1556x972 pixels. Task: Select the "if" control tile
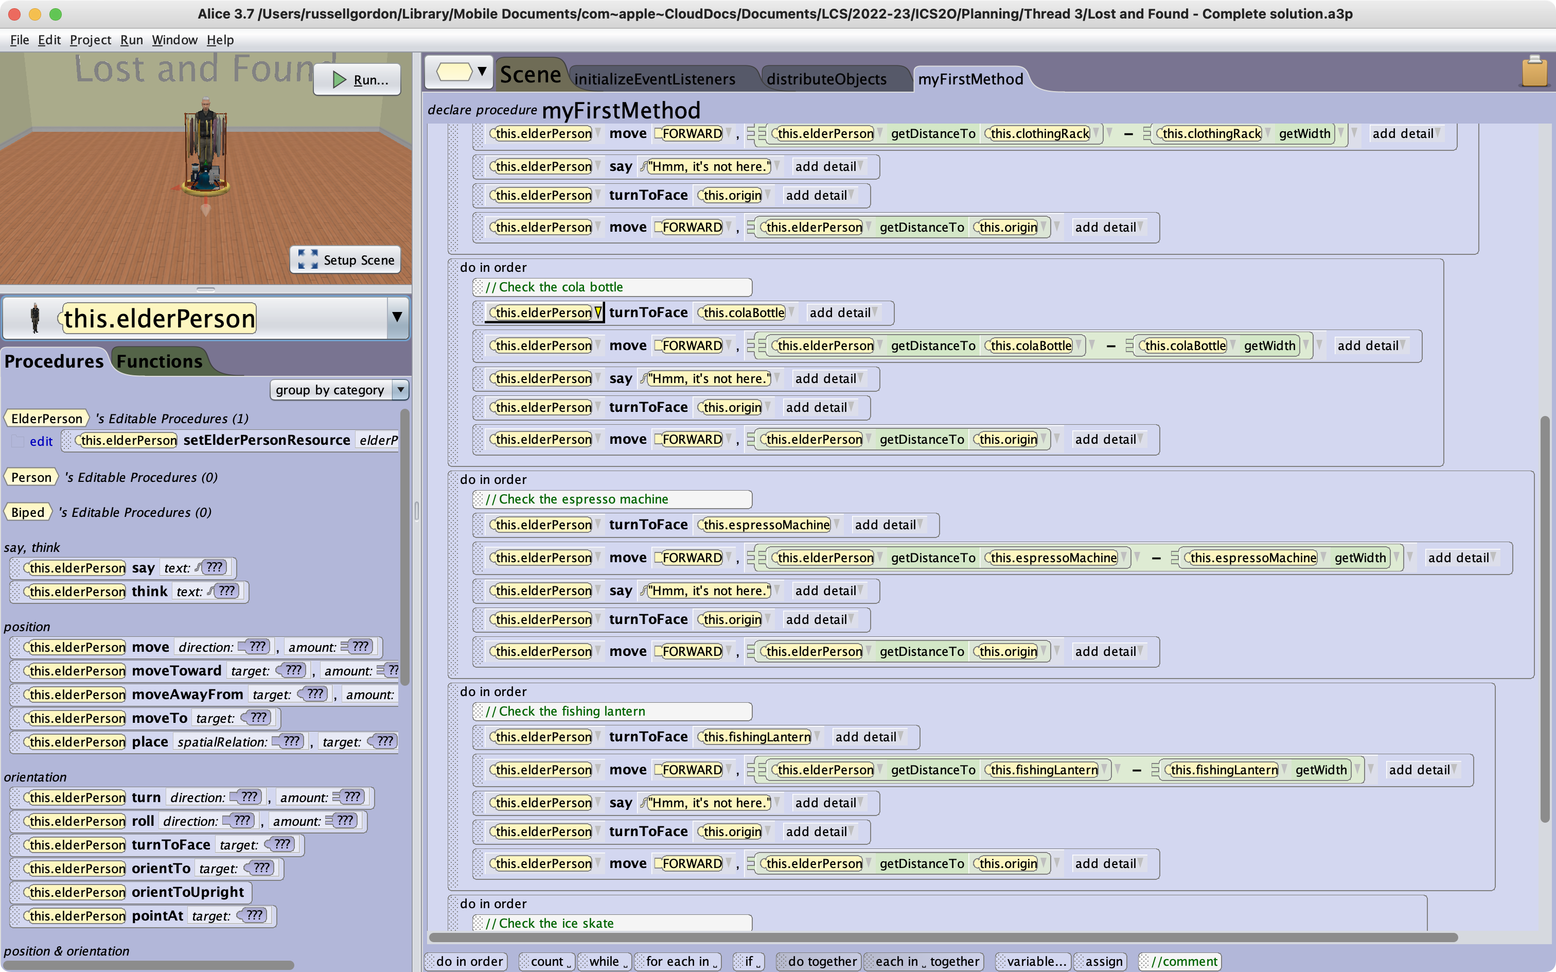tap(747, 961)
